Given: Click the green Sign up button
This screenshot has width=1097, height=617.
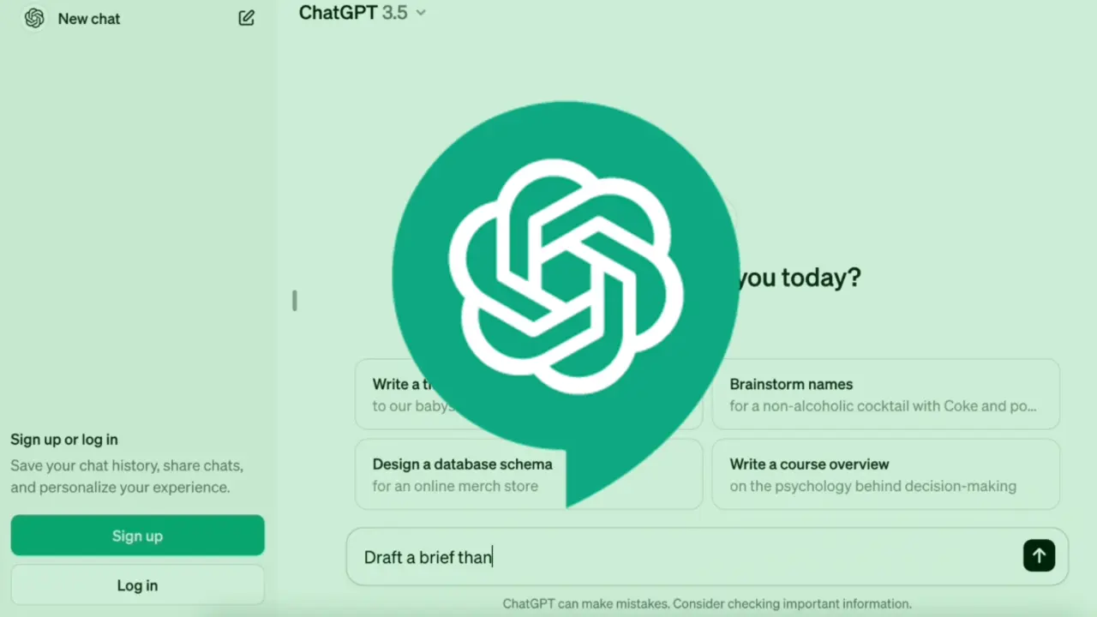Looking at the screenshot, I should tap(137, 536).
